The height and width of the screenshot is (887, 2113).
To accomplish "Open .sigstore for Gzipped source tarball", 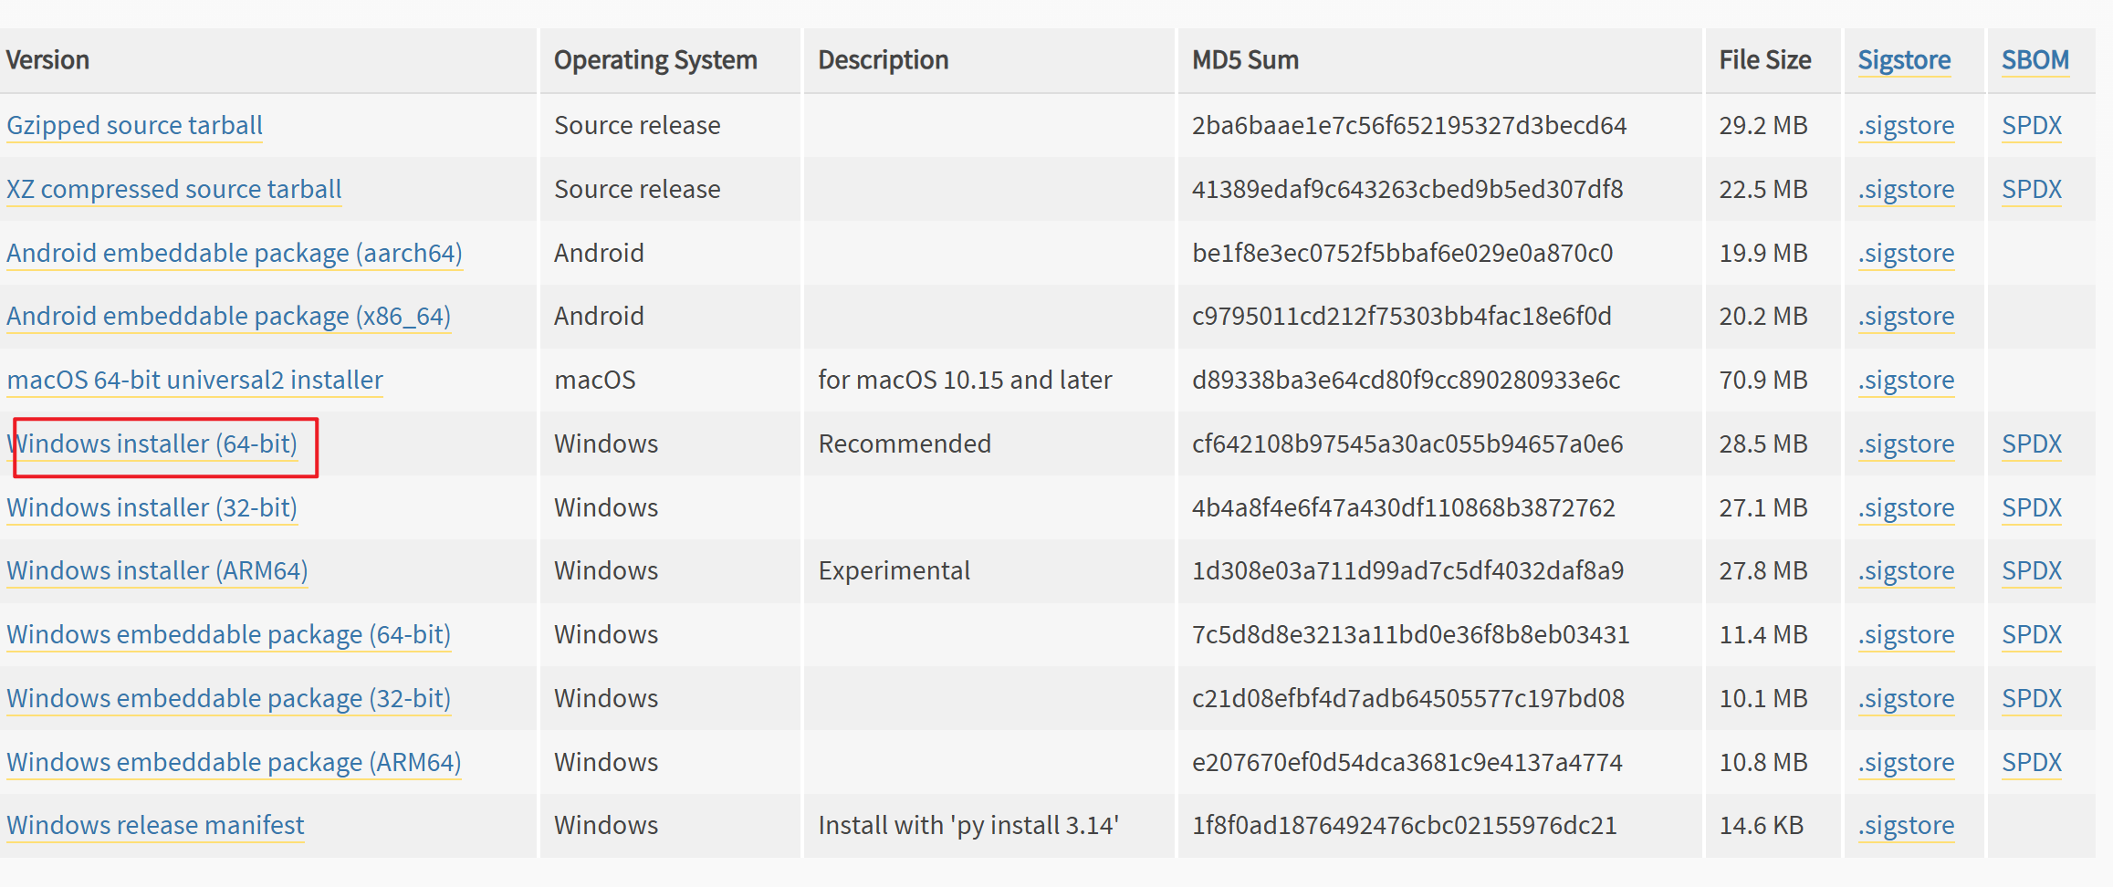I will (x=1906, y=125).
